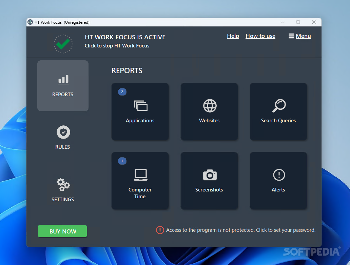Open the Help link
This screenshot has width=350, height=265.
point(233,36)
